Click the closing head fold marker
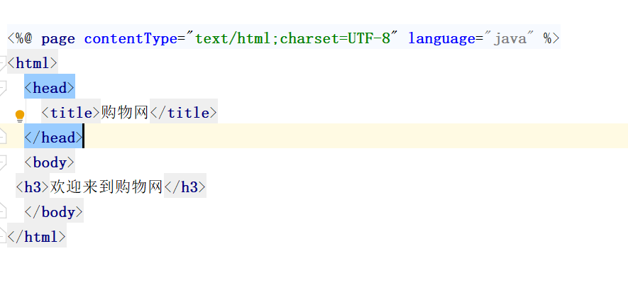Image resolution: width=628 pixels, height=300 pixels. [2, 137]
